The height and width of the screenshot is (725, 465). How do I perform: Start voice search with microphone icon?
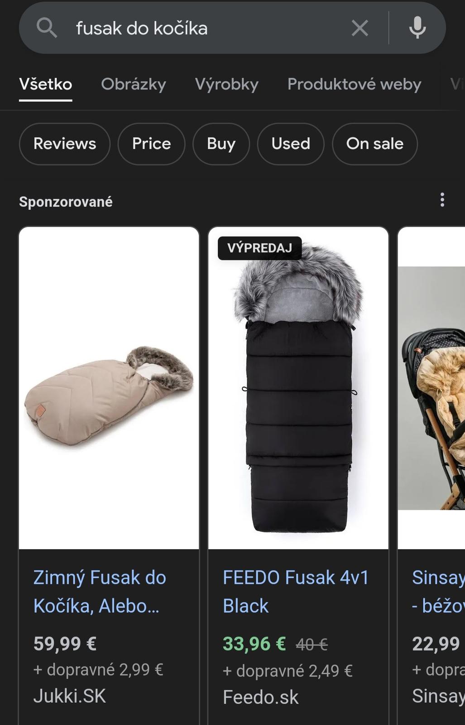[417, 28]
